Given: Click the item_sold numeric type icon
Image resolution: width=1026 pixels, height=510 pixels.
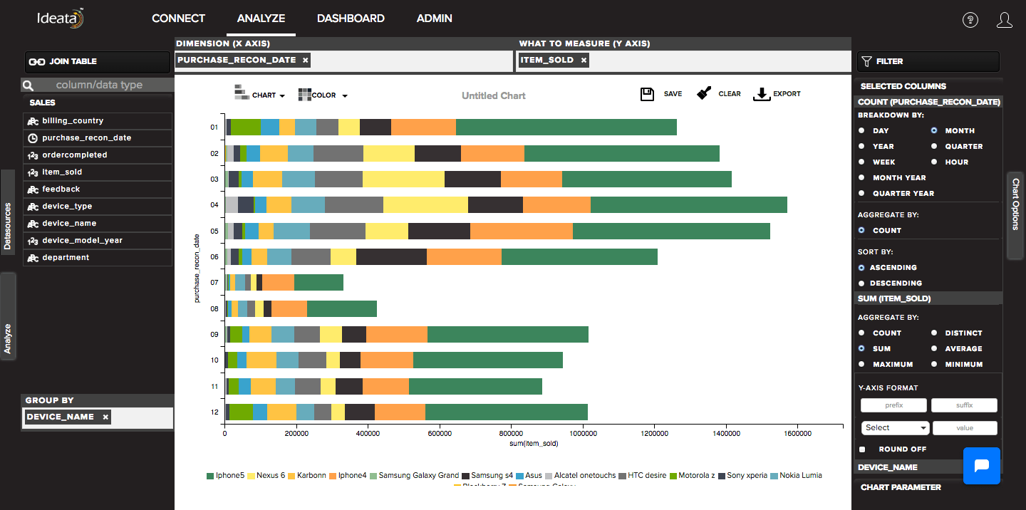Looking at the screenshot, I should pyautogui.click(x=33, y=172).
